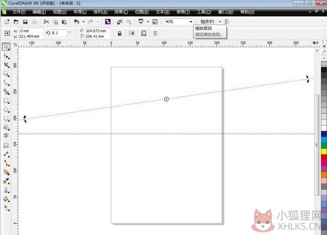Click the object origin point grid
The width and height of the screenshot is (327, 235).
(x=7, y=33)
